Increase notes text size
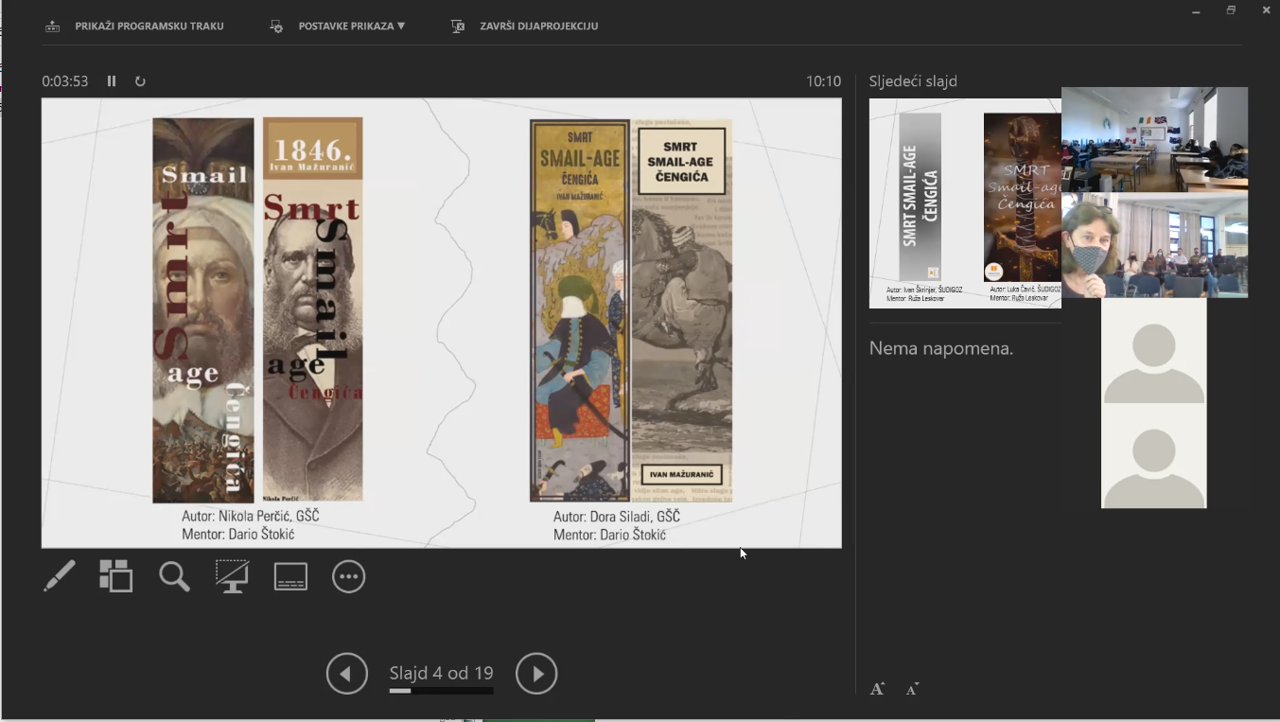This screenshot has width=1280, height=722. pos(877,689)
